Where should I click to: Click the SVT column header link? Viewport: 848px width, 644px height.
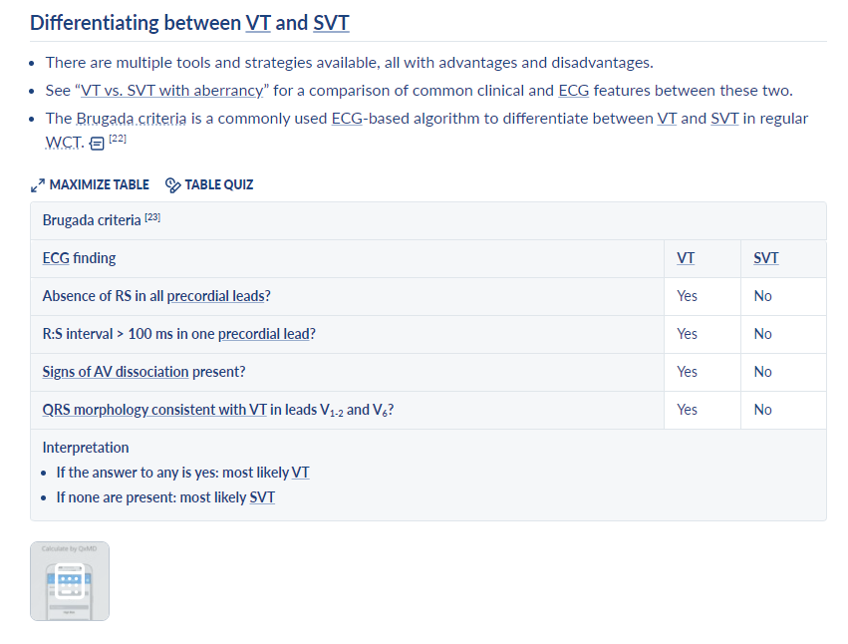[766, 258]
